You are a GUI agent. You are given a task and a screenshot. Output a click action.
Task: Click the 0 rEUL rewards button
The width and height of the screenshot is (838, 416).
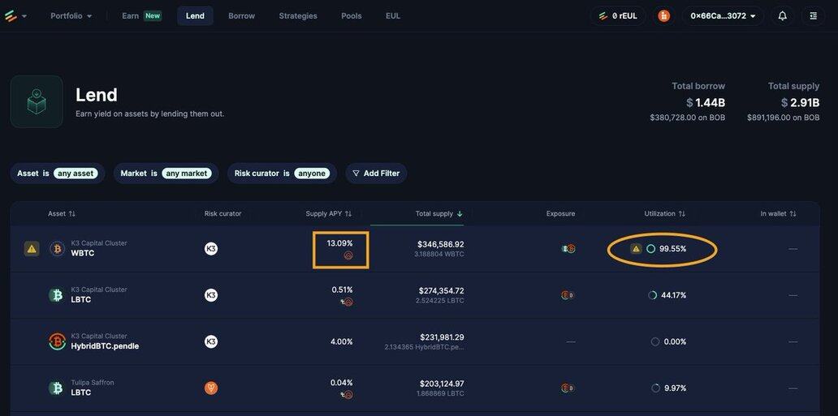tap(618, 16)
